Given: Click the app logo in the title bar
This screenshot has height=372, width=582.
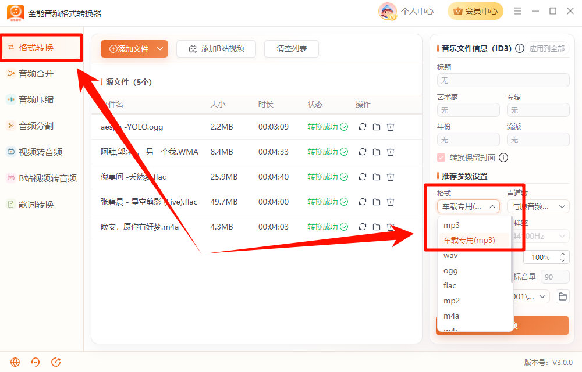Looking at the screenshot, I should coord(16,13).
